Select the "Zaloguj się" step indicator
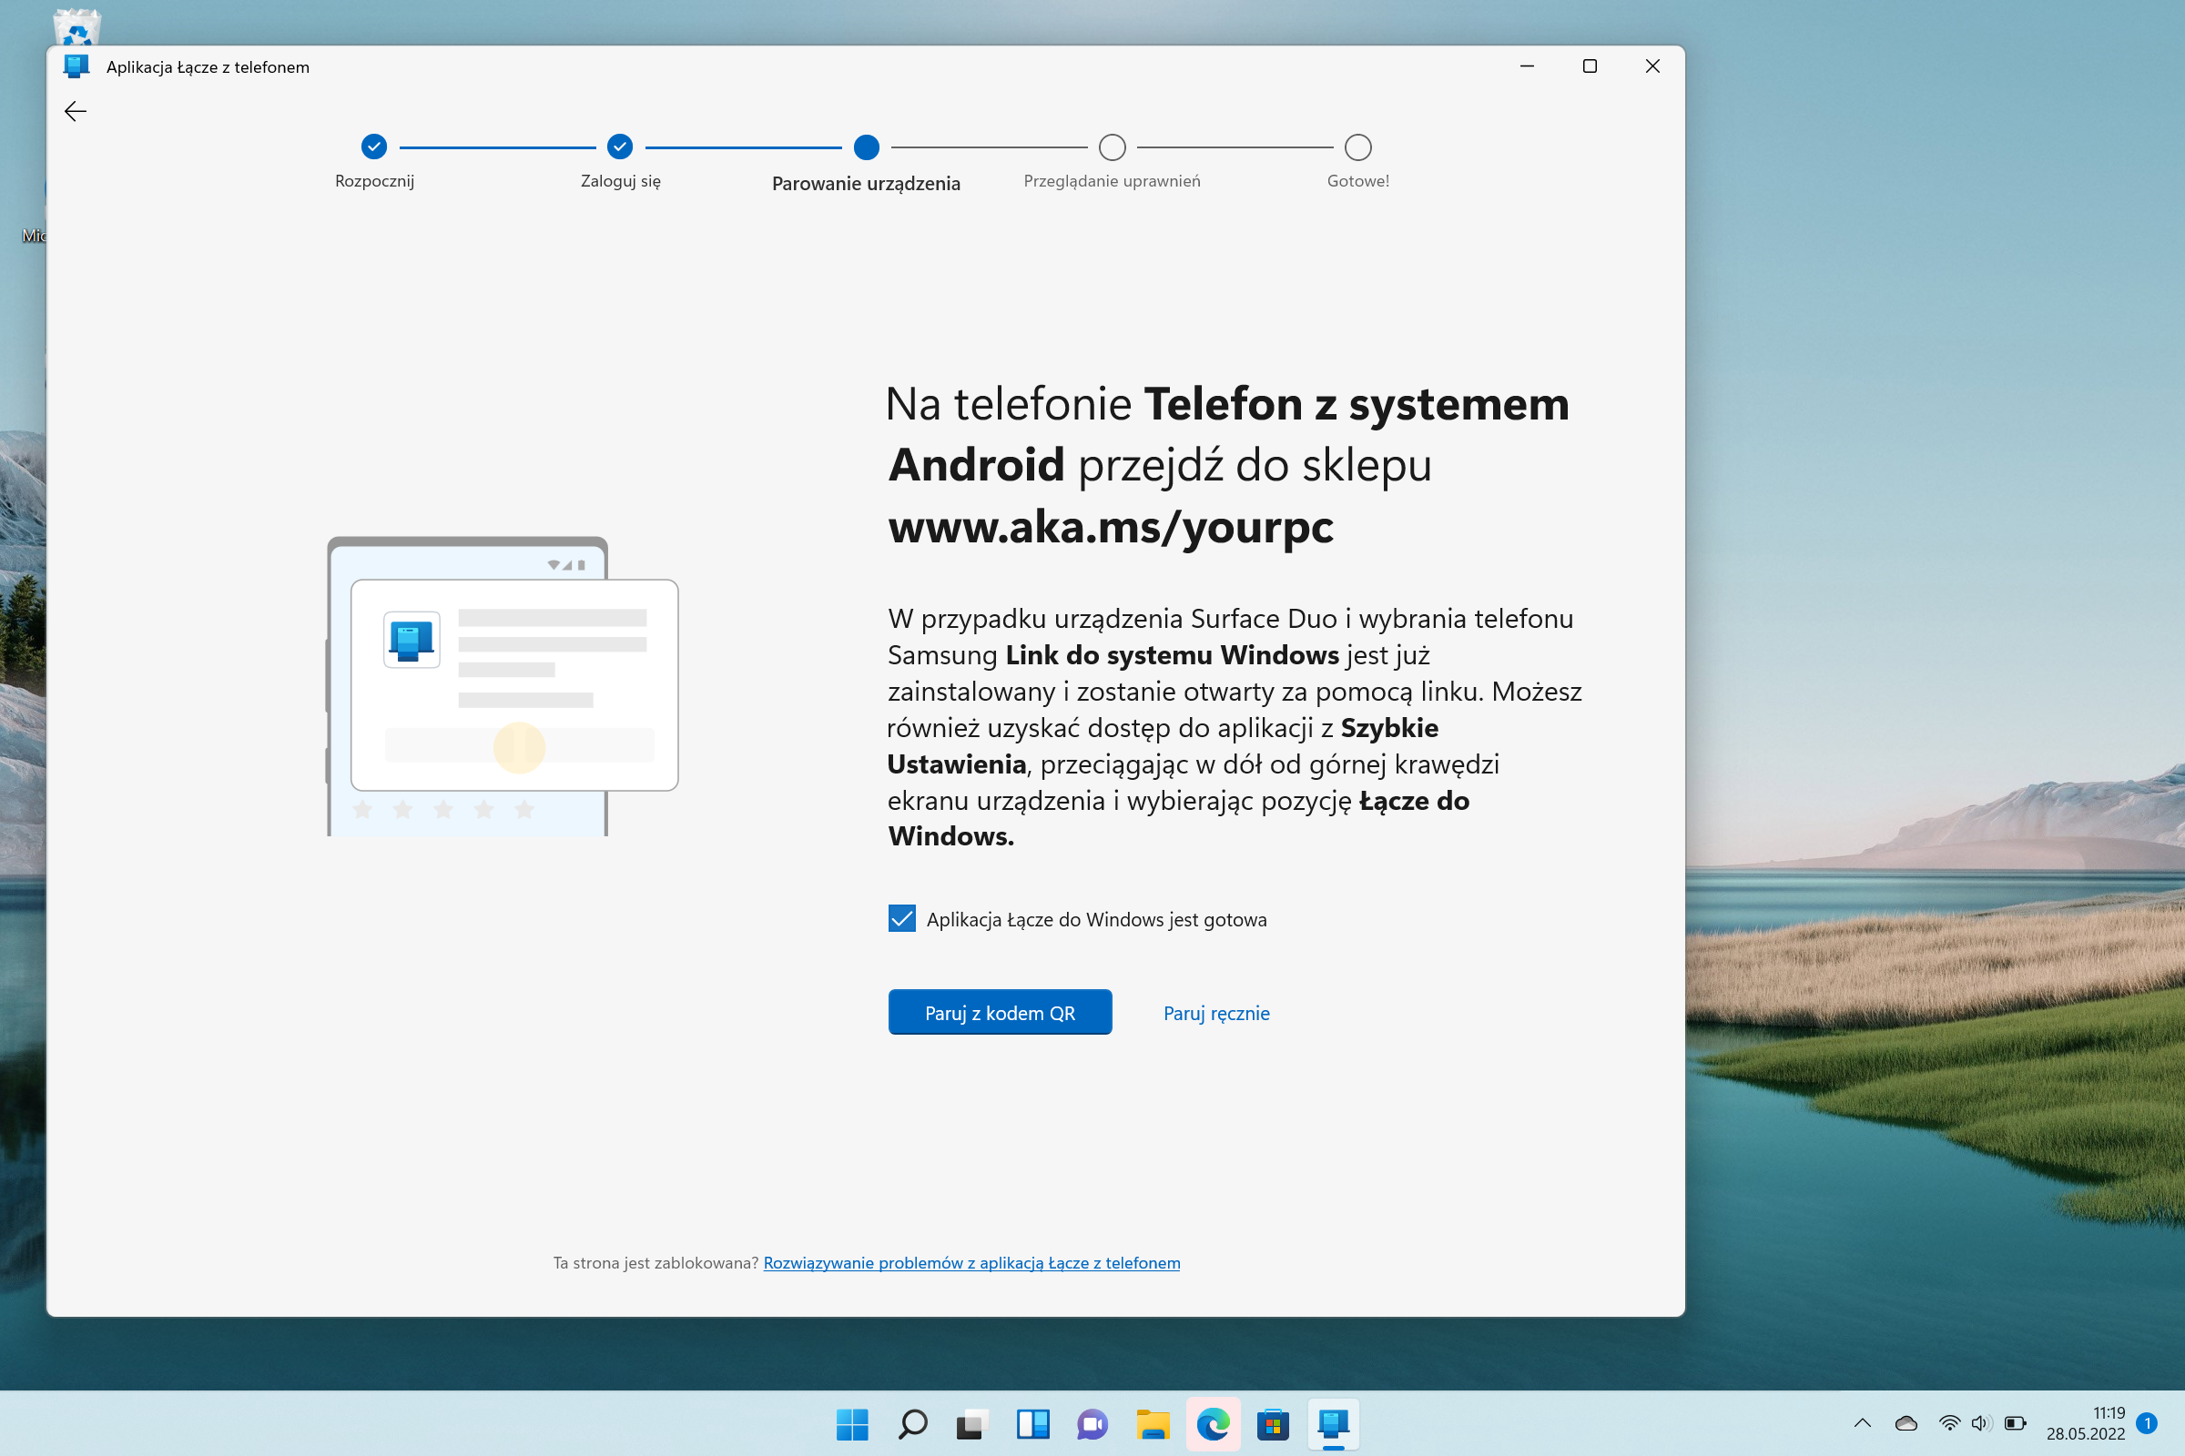Screen dimensions: 2185x1456 pyautogui.click(x=620, y=147)
